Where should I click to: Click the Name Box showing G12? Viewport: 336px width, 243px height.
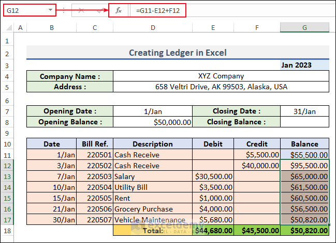[30, 10]
